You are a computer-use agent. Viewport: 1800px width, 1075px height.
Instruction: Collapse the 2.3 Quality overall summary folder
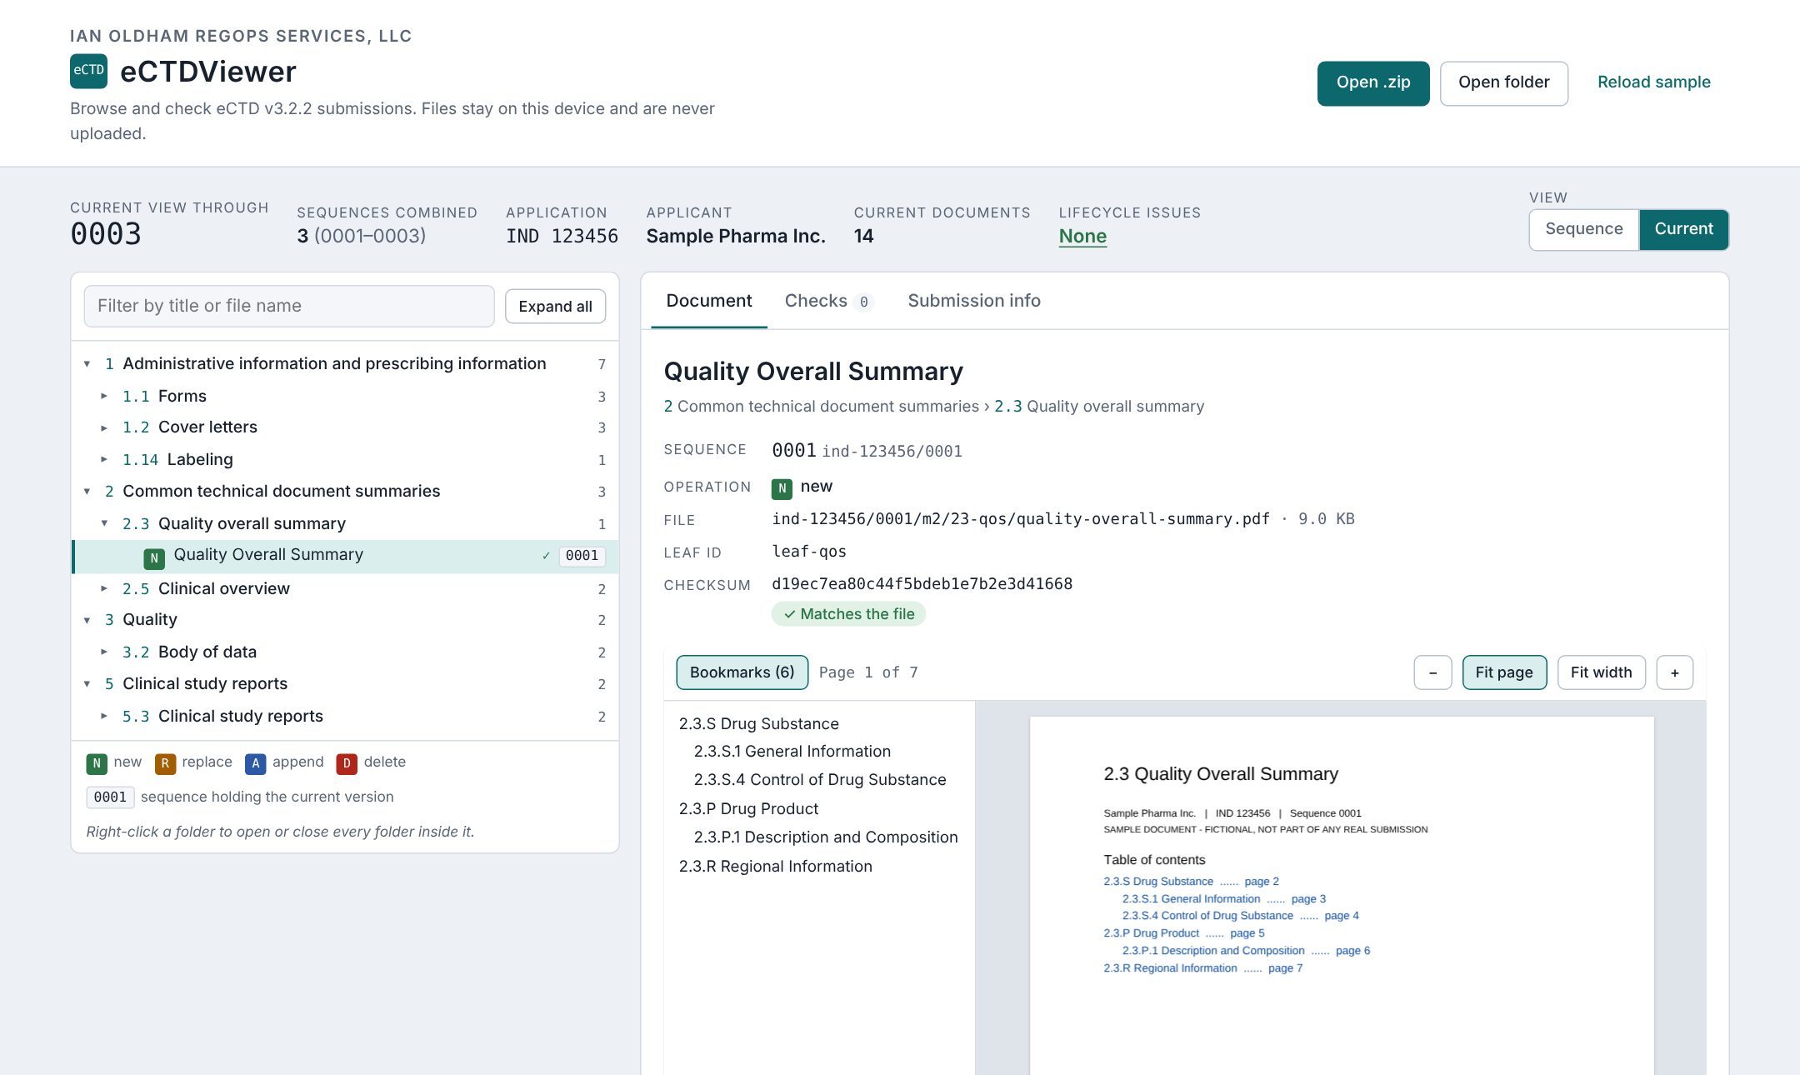(x=104, y=523)
